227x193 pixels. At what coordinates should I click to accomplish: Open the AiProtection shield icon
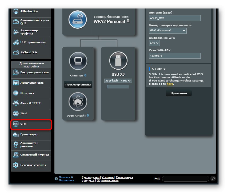pyautogui.click(x=16, y=11)
